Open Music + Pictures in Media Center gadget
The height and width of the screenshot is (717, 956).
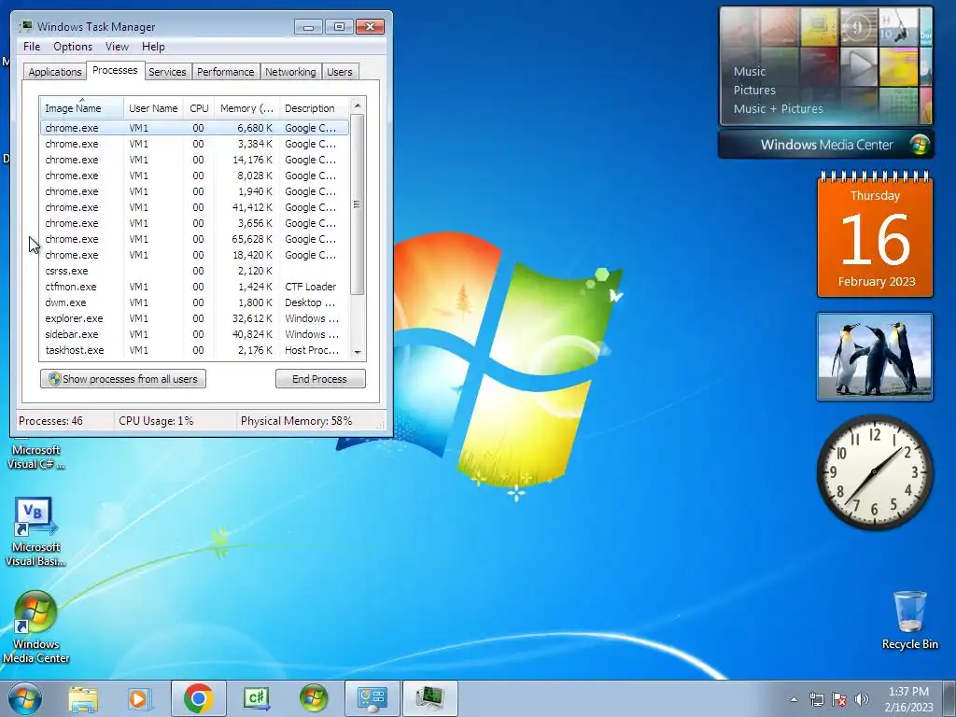[x=778, y=108]
